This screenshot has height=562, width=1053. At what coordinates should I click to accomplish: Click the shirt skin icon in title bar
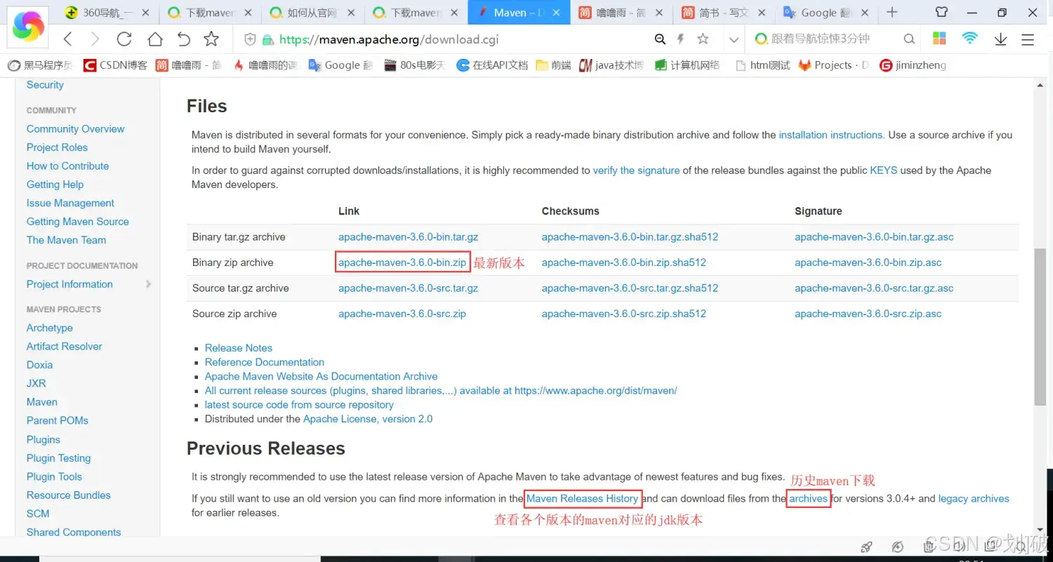click(x=942, y=12)
